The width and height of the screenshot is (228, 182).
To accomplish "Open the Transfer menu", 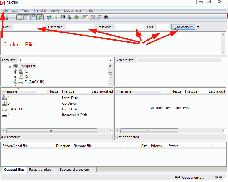I will 40,10.
